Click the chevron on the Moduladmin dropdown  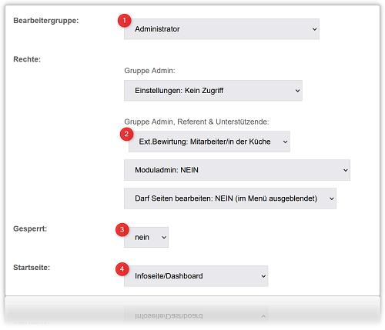pos(346,170)
